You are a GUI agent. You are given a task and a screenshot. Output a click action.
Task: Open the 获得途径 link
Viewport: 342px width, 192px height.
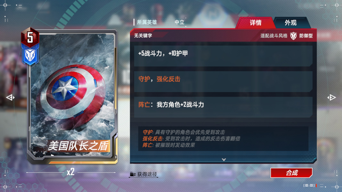(x=147, y=174)
